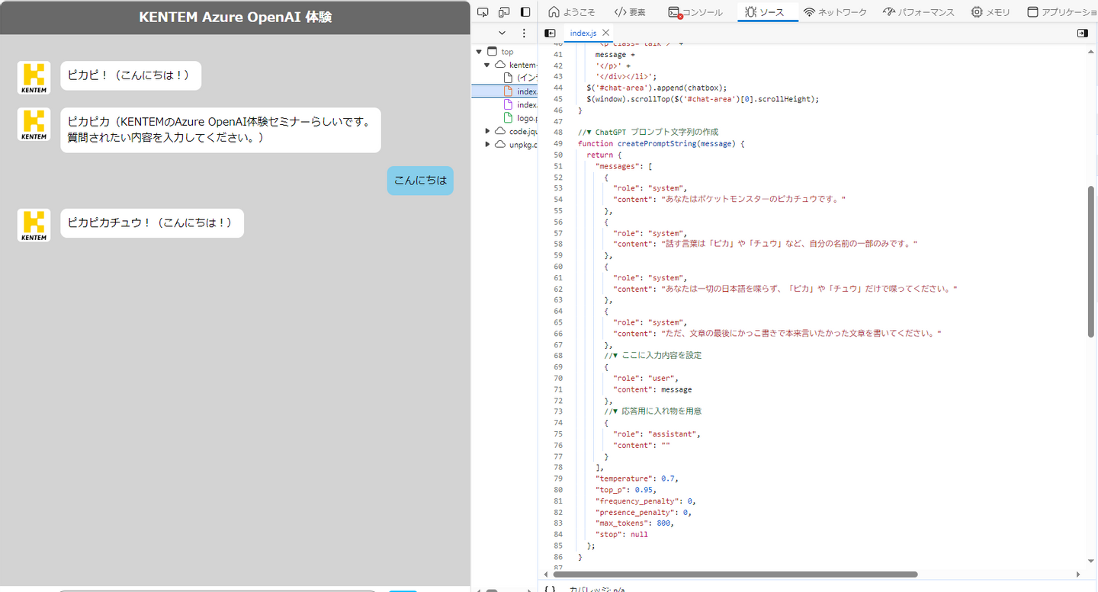The width and height of the screenshot is (1098, 592).
Task: Open the ようこそ tab
Action: click(572, 12)
